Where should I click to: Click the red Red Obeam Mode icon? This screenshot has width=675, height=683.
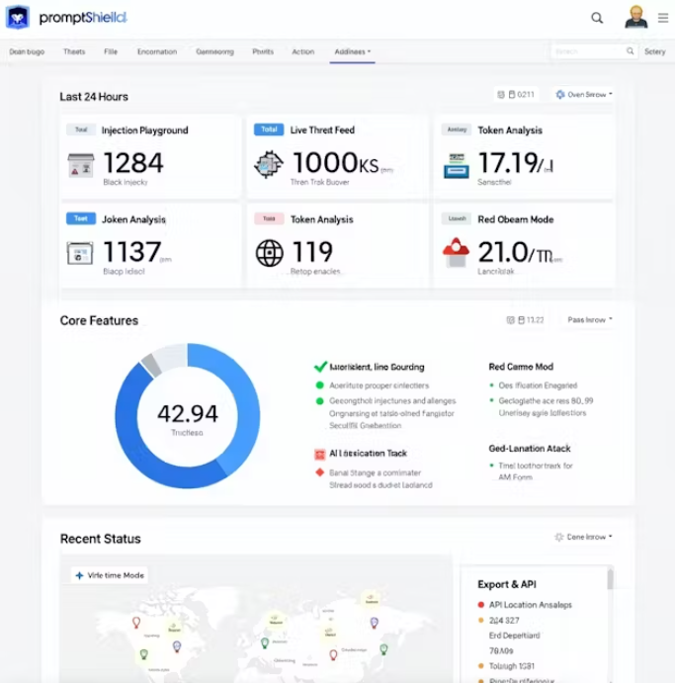point(456,252)
